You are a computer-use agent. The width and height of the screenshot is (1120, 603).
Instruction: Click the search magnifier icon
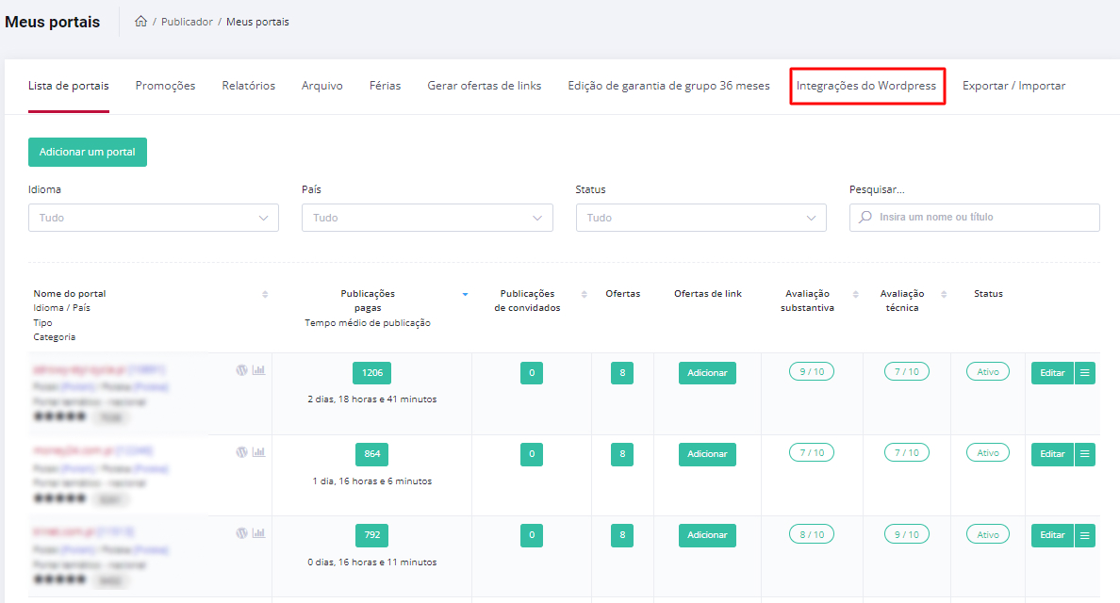pos(865,217)
